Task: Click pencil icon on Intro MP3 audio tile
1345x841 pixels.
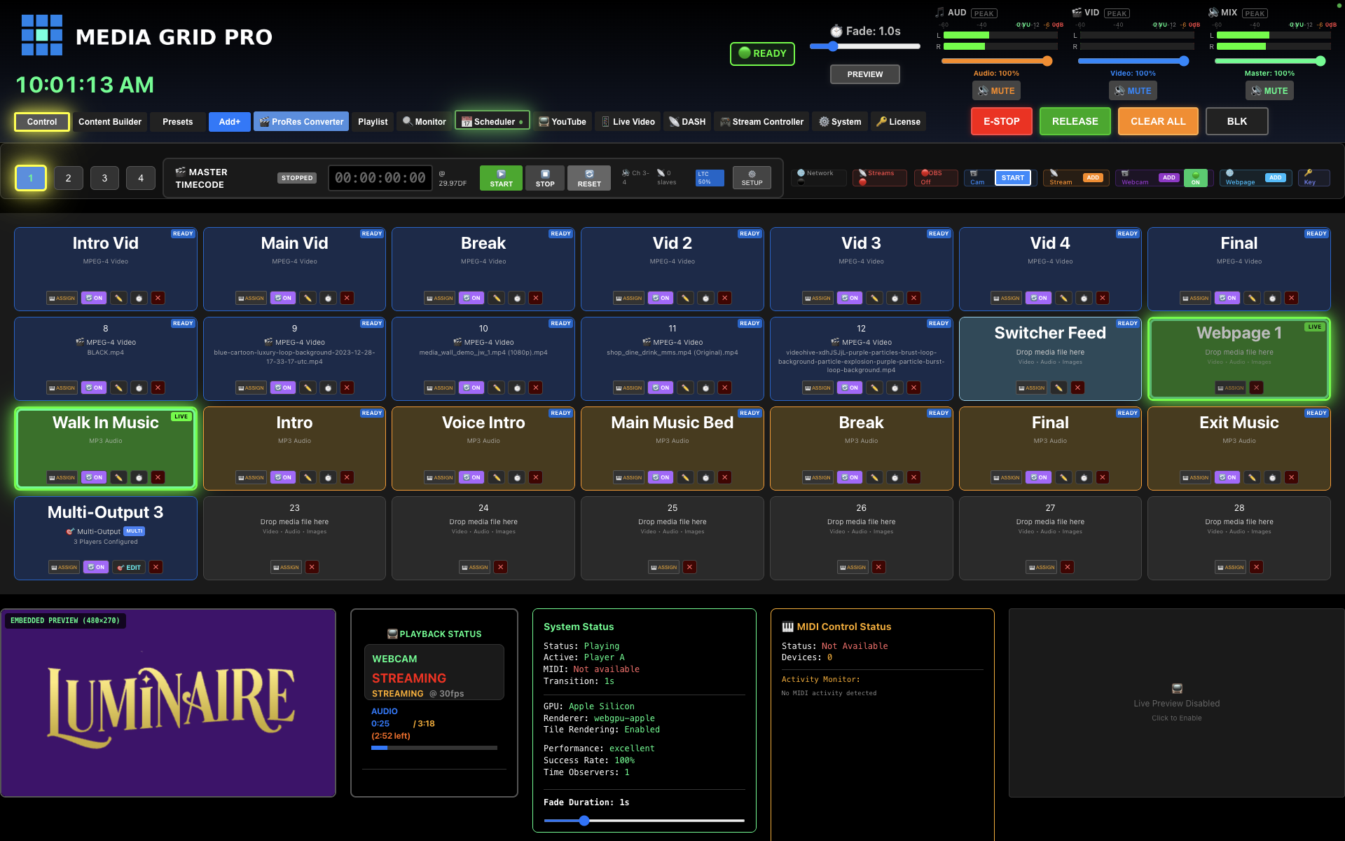Action: tap(308, 477)
